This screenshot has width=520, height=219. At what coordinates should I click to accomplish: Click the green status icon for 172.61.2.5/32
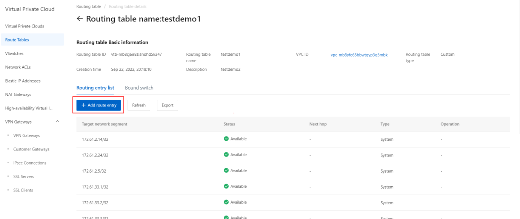tap(226, 170)
